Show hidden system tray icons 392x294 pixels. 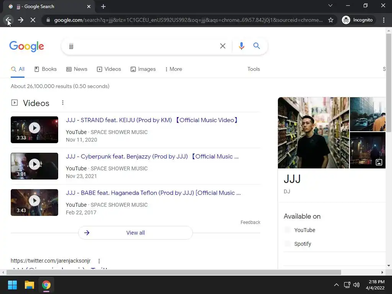[x=336, y=285]
